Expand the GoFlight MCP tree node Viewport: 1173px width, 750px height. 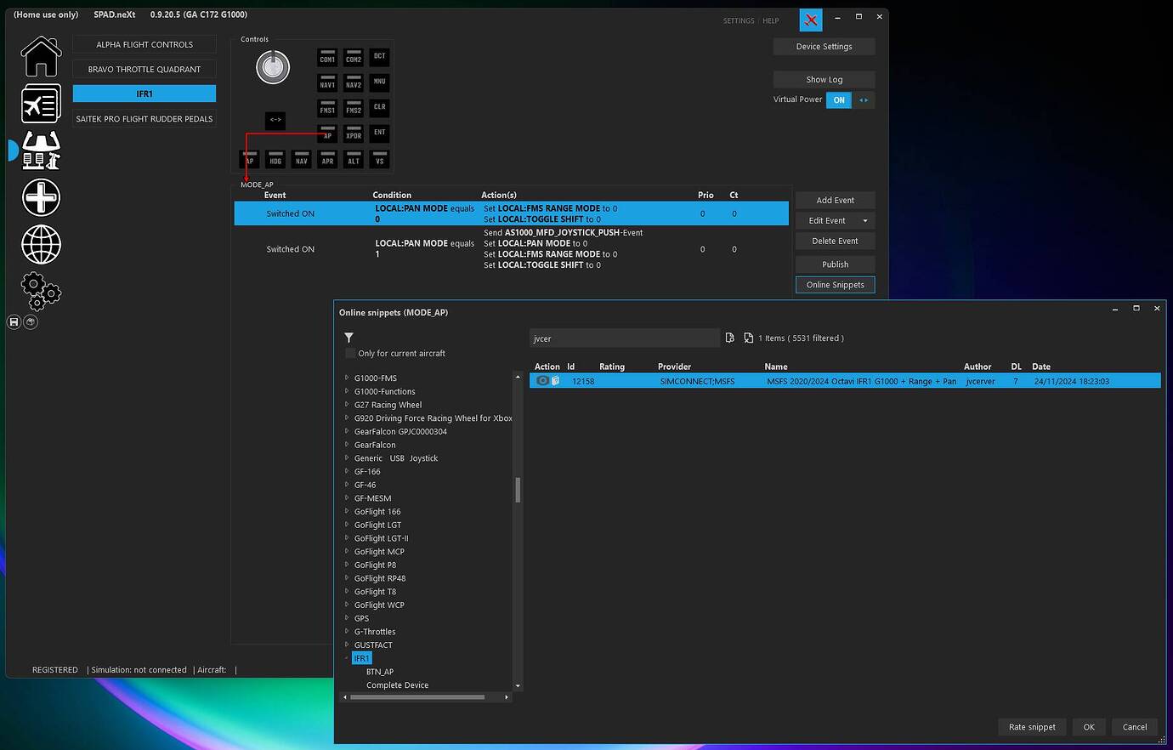pos(346,551)
